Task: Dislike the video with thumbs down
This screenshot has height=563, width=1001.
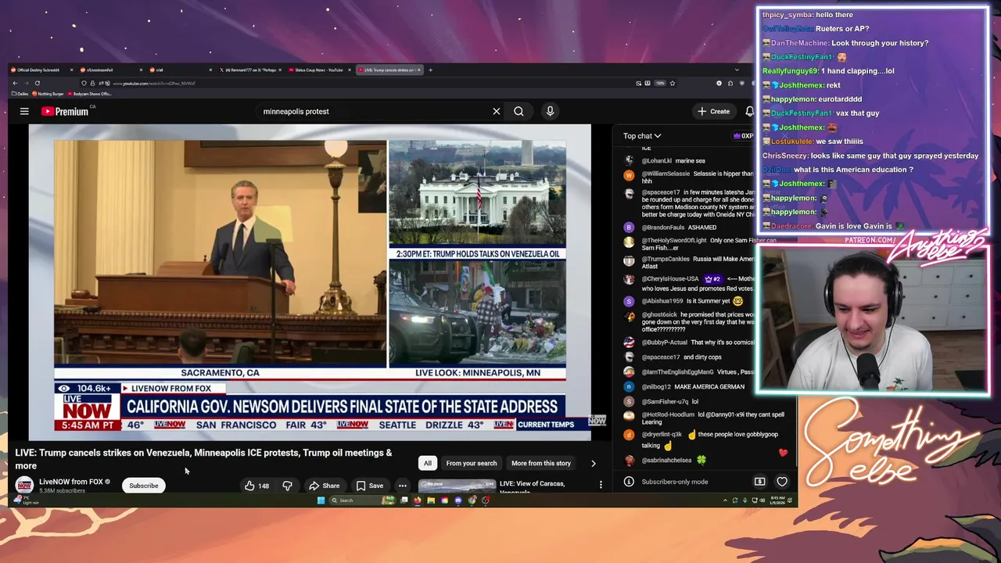Action: click(287, 486)
